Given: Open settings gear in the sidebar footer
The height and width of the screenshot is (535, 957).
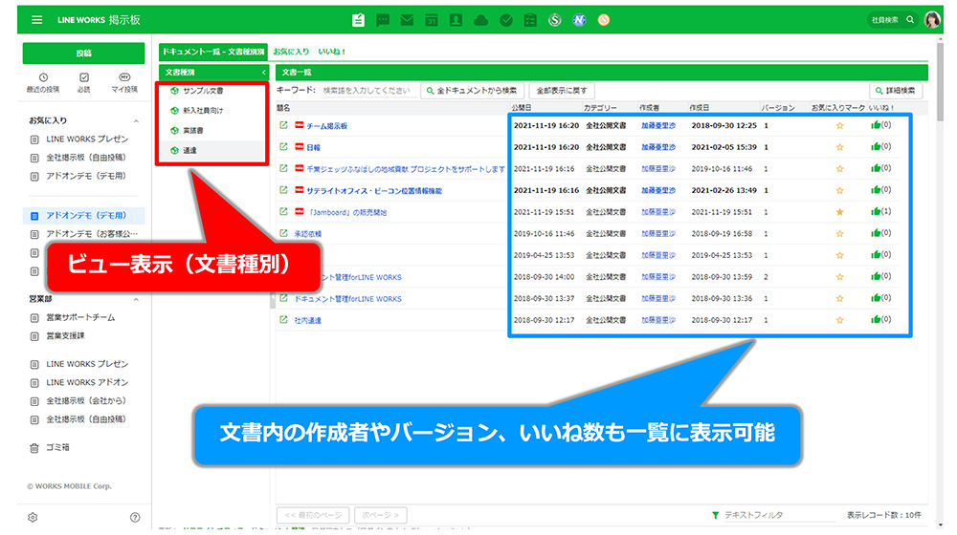Looking at the screenshot, I should 33,518.
